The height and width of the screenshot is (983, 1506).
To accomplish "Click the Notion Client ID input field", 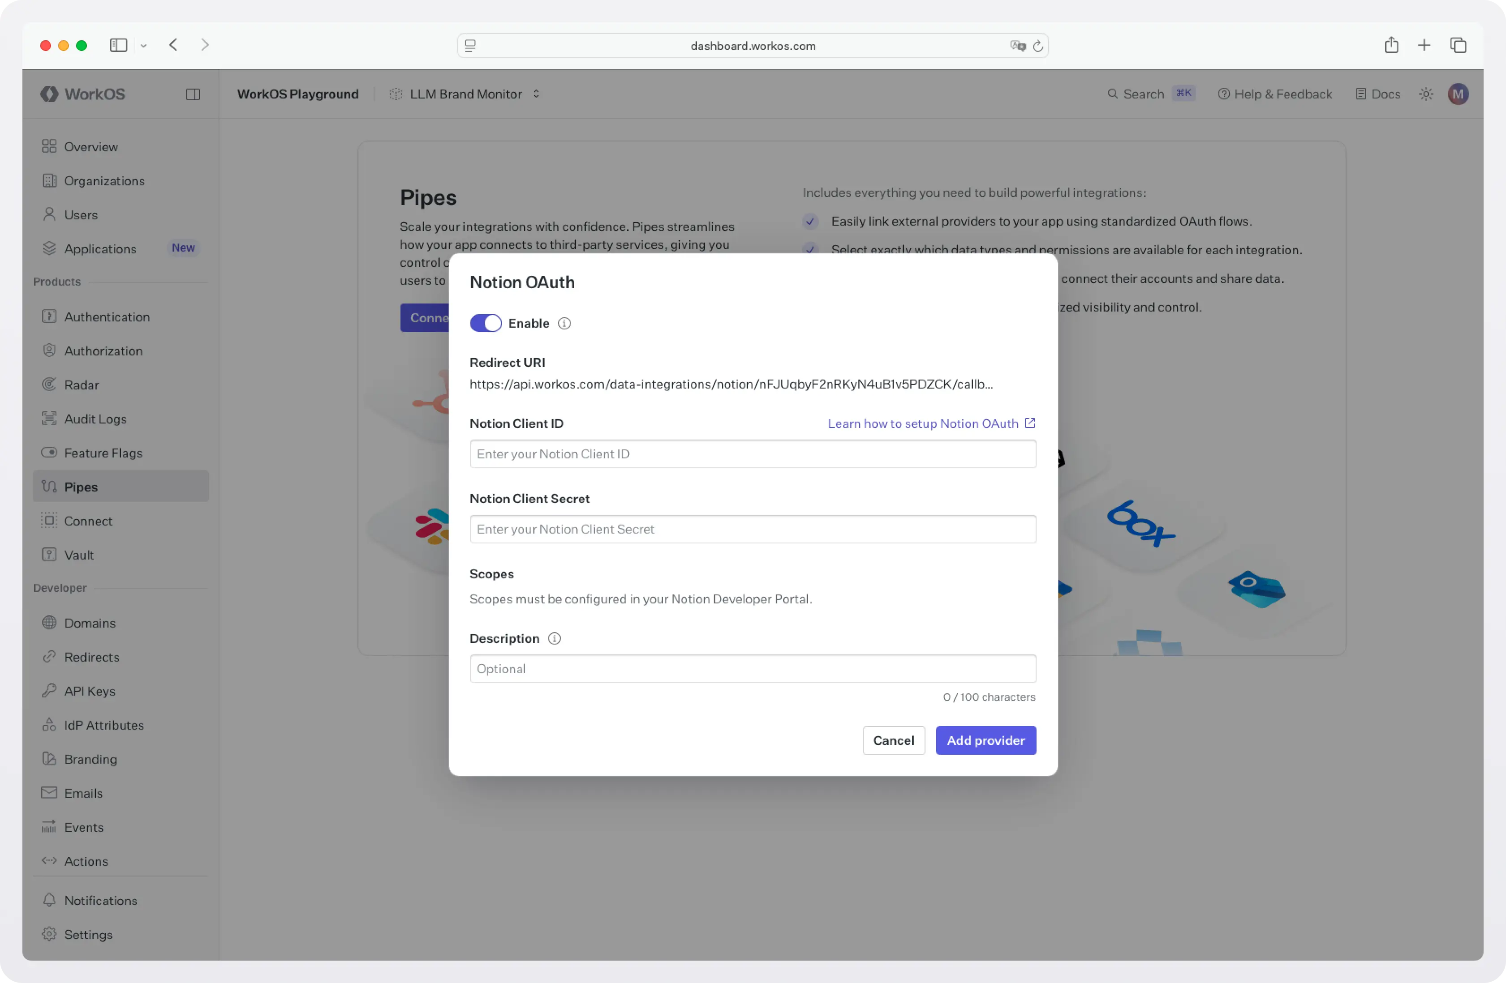I will click(753, 454).
